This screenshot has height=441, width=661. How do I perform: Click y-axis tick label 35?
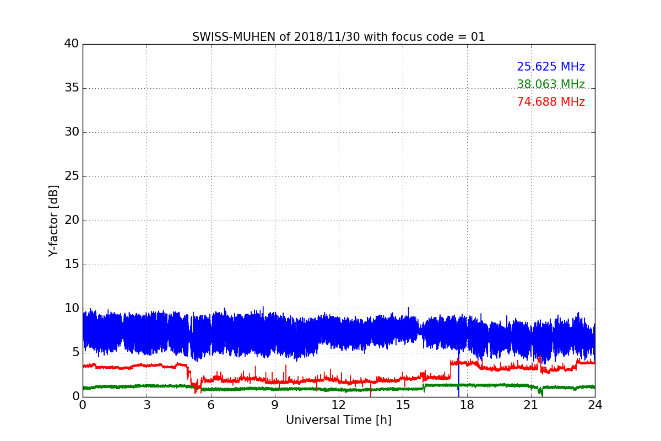click(x=72, y=88)
